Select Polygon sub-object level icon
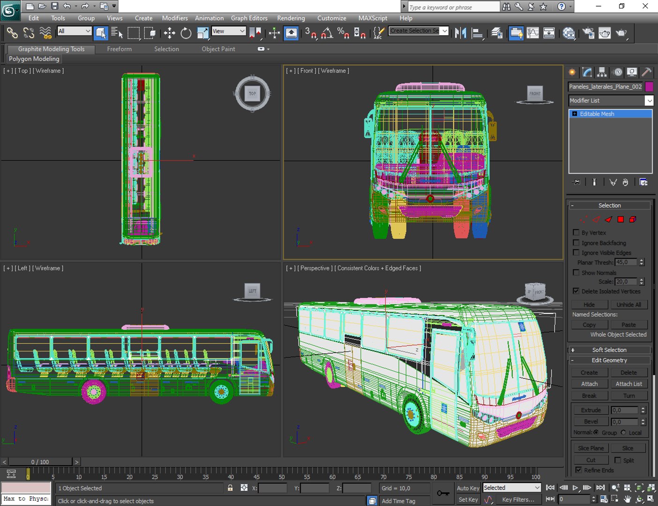This screenshot has width=658, height=506. click(621, 219)
